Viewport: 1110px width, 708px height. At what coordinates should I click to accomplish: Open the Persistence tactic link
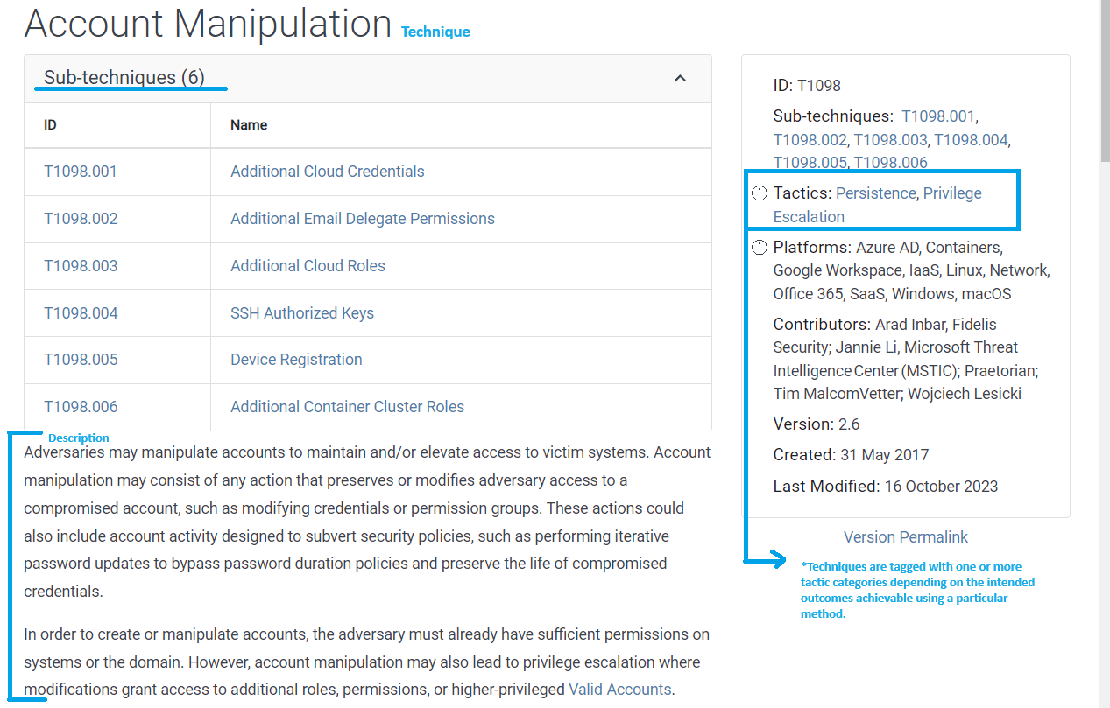tap(875, 193)
